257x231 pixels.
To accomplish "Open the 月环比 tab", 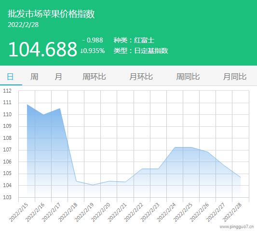I will [141, 77].
